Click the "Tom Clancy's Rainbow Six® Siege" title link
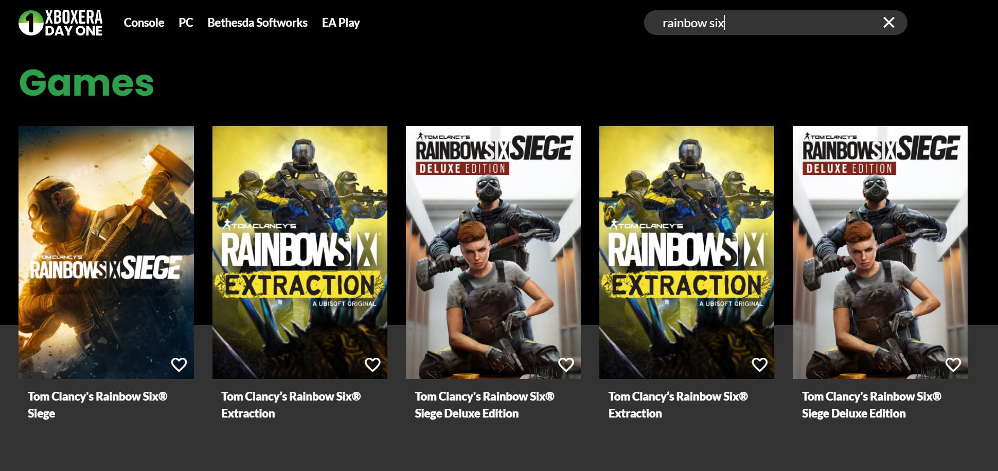 tap(97, 405)
